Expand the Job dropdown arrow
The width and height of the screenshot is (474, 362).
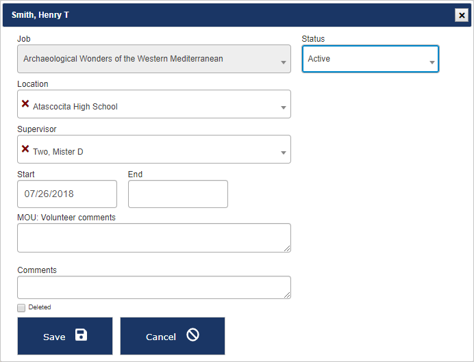tap(284, 63)
